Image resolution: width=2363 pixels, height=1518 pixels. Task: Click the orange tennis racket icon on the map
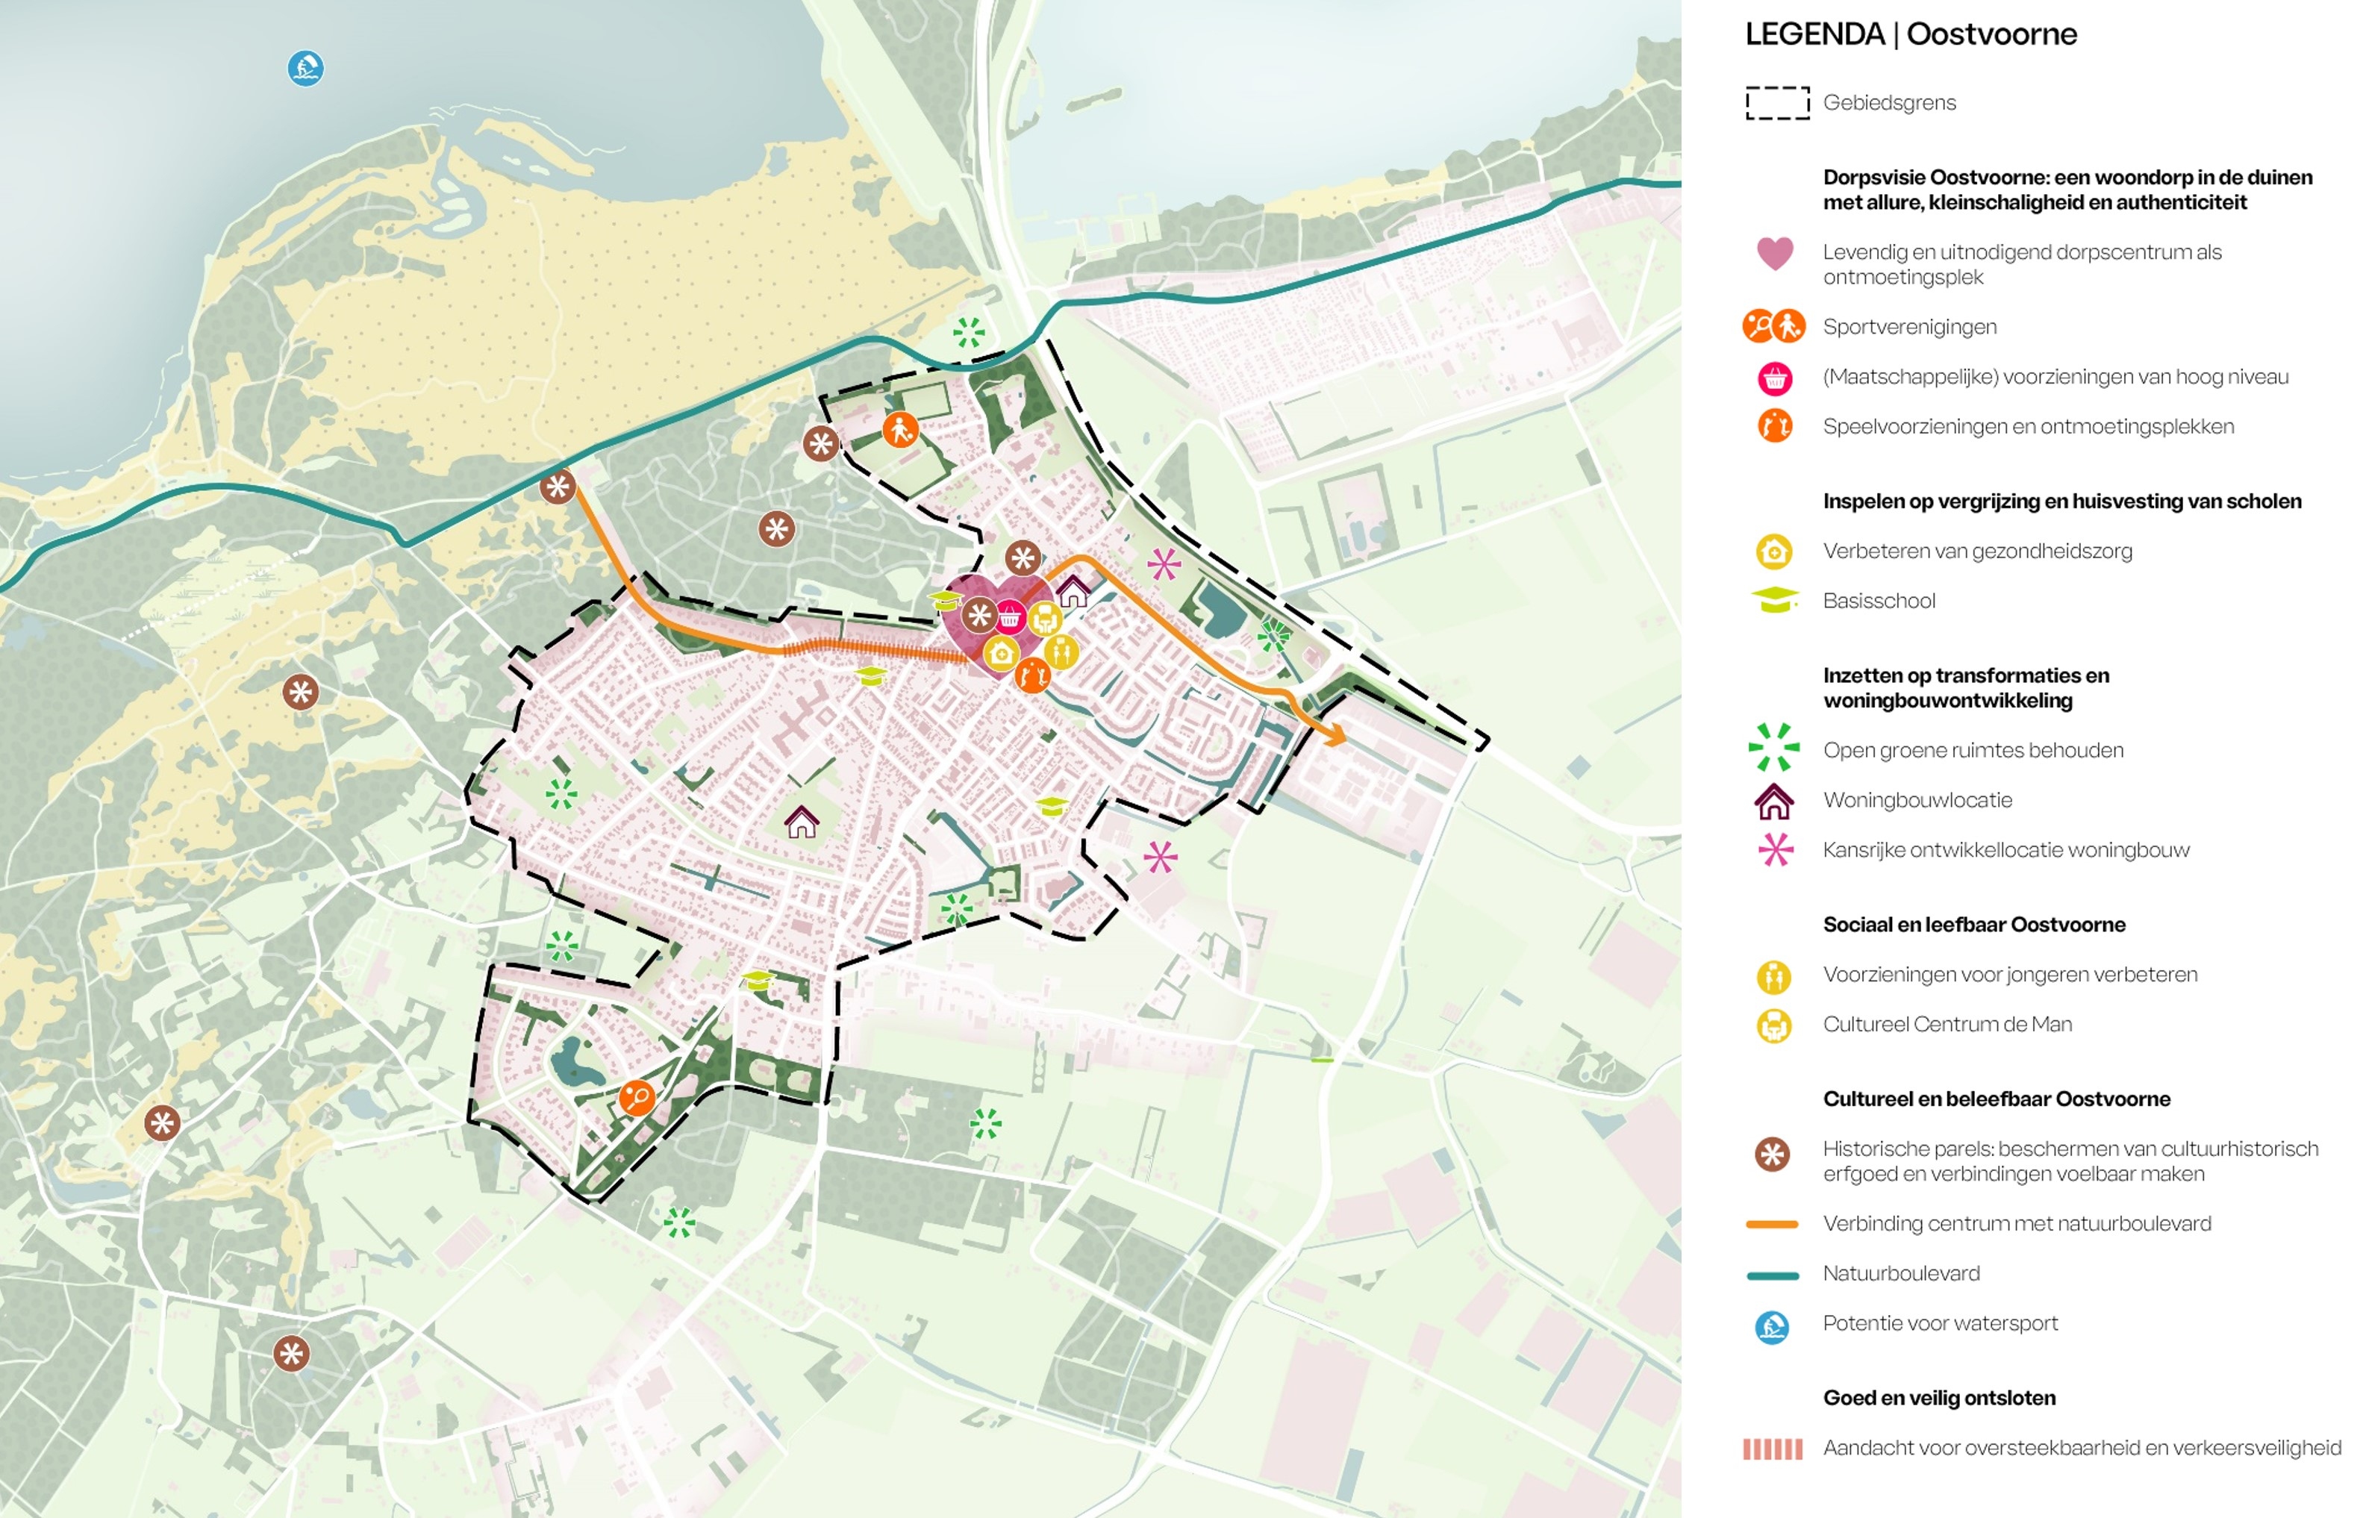[x=637, y=1097]
